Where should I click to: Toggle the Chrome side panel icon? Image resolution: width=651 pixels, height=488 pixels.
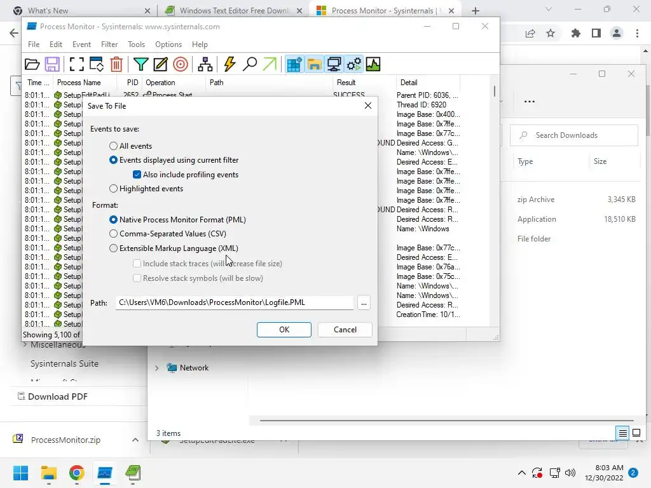(x=596, y=33)
